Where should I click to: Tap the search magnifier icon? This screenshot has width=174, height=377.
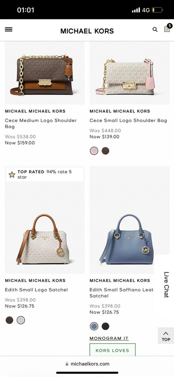(x=155, y=30)
